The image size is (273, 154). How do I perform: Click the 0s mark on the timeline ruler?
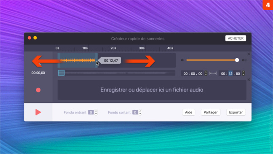point(57,48)
